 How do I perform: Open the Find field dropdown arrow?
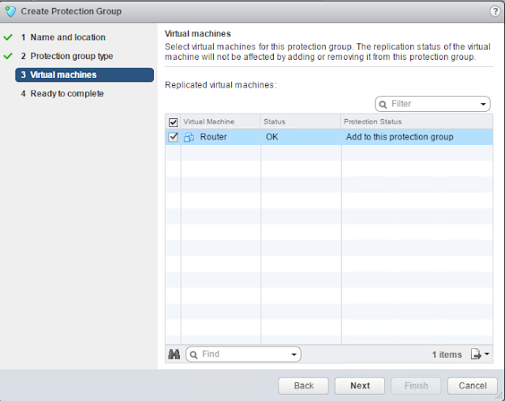(x=294, y=355)
